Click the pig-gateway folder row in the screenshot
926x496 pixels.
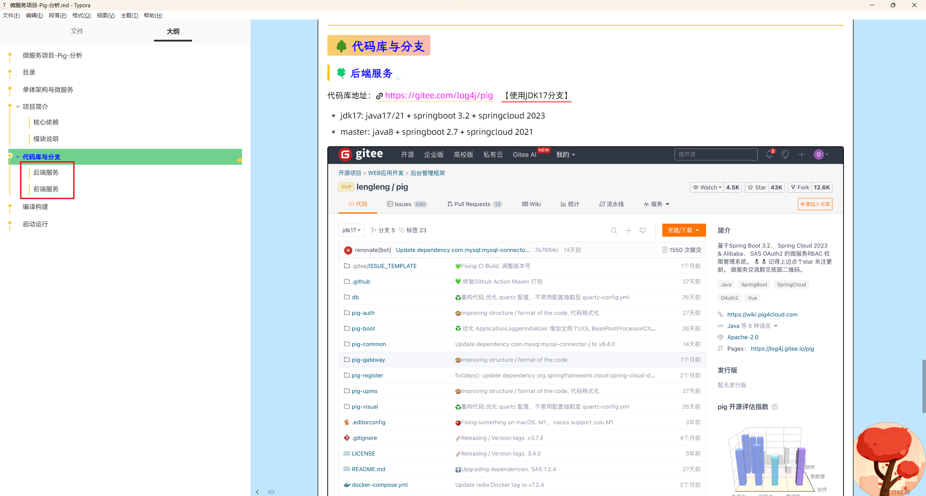tap(522, 359)
